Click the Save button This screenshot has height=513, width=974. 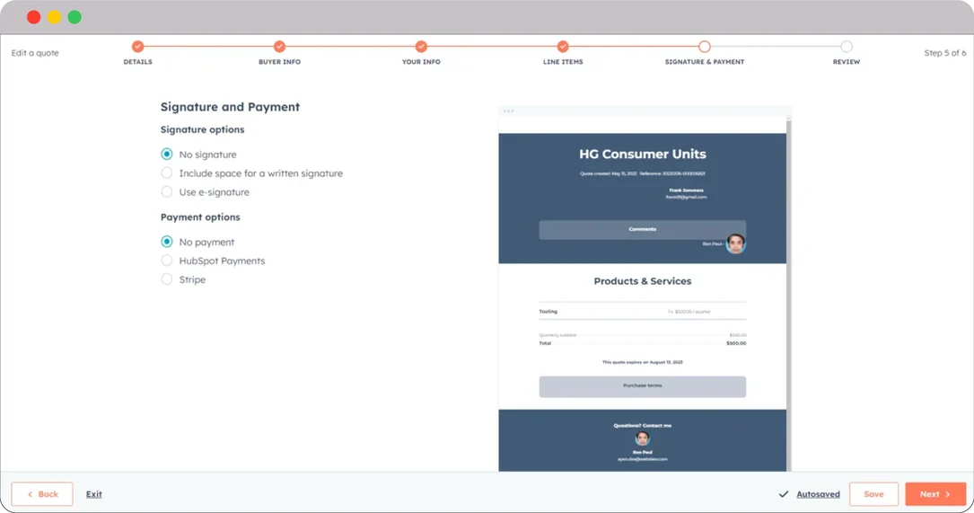pos(873,494)
